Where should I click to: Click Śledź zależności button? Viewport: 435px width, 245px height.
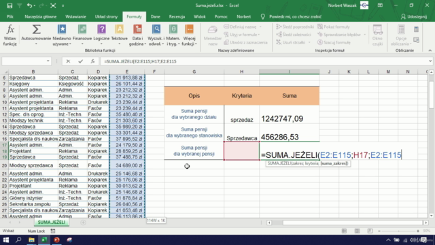click(x=294, y=35)
